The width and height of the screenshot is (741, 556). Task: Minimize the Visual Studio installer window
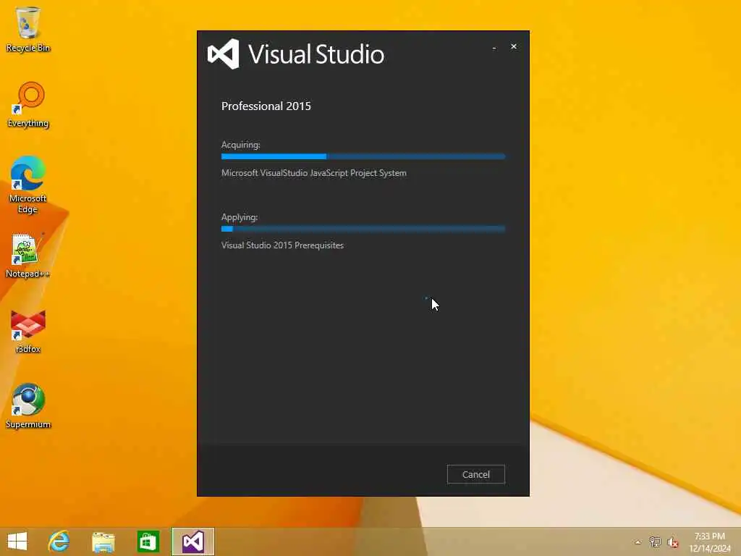[x=494, y=47]
